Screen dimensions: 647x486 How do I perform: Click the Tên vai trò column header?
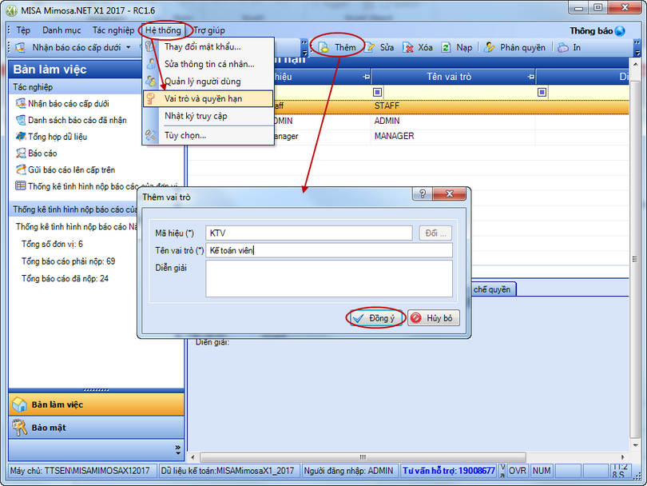(x=453, y=77)
